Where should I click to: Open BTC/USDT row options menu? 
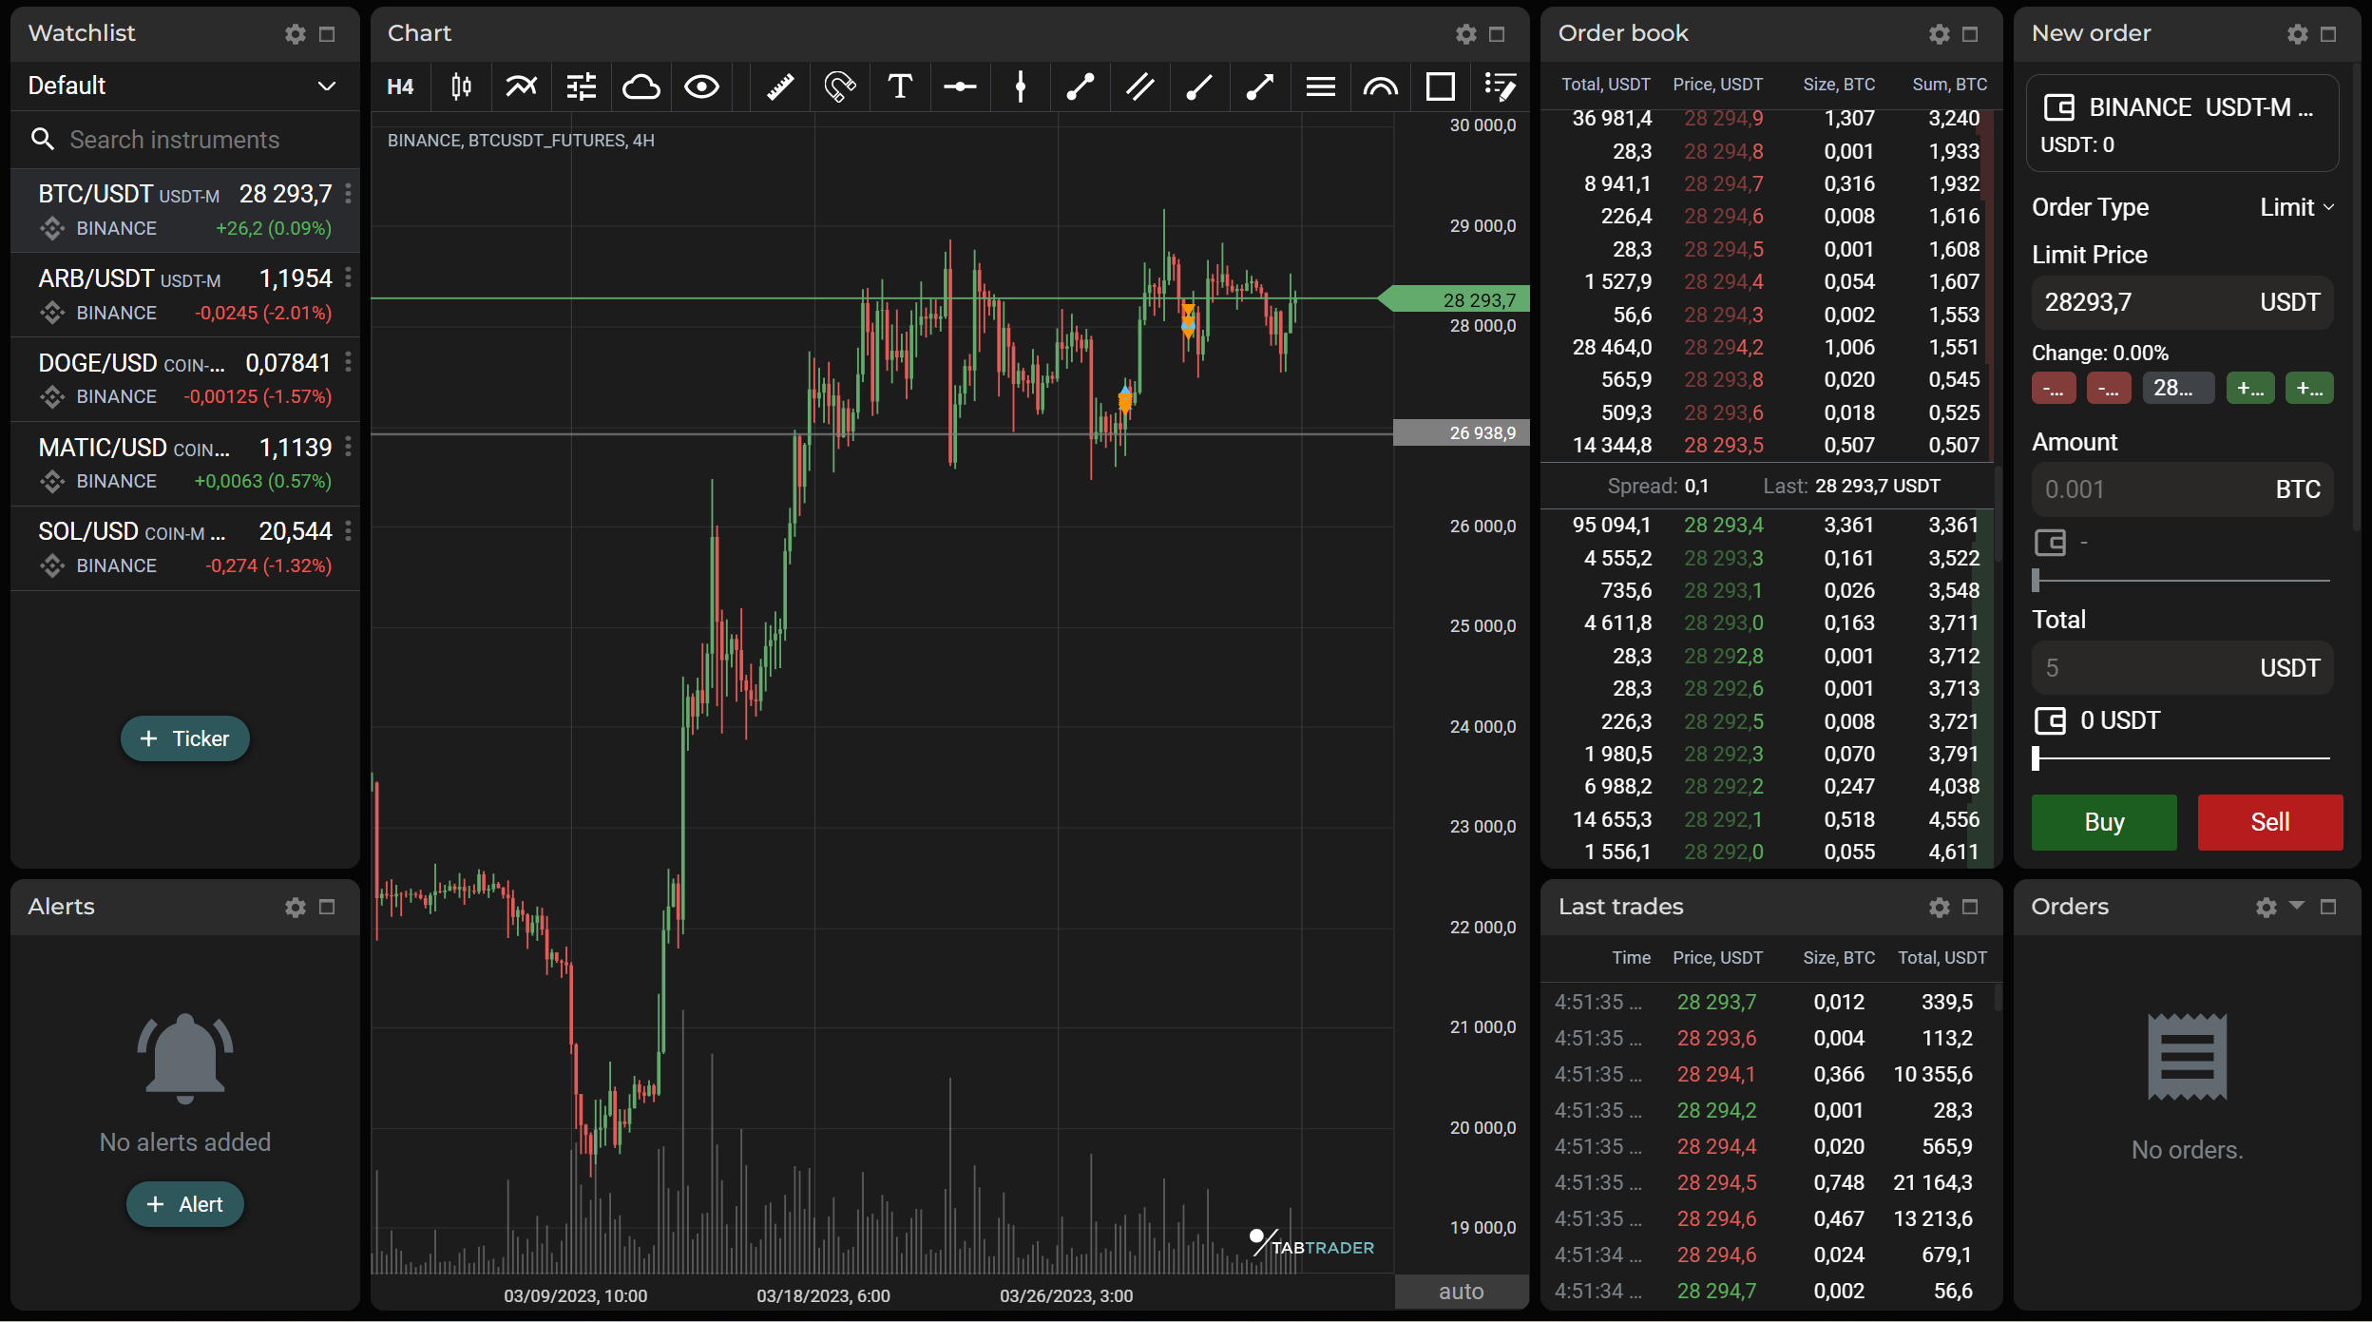point(349,194)
